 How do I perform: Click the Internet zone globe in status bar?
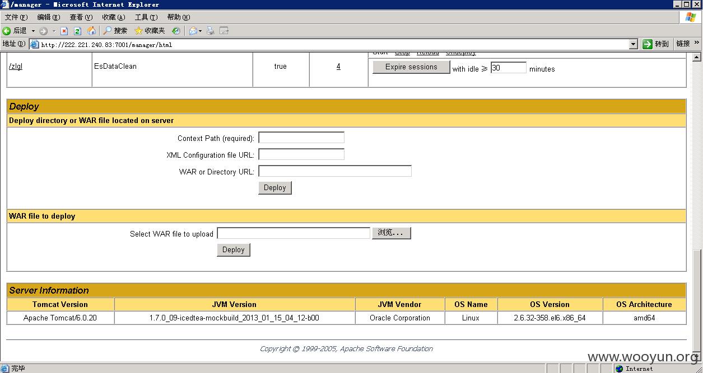click(619, 369)
